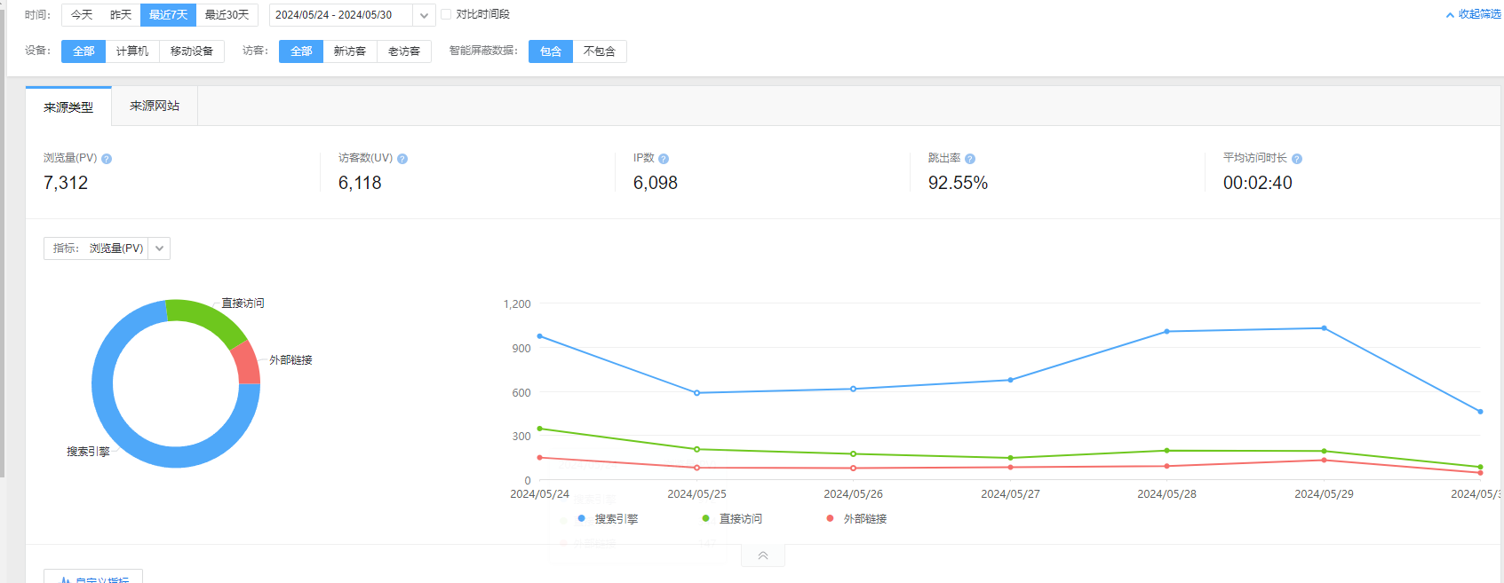The image size is (1504, 583).
Task: Choose 最近30天 time range button
Action: coord(227,15)
